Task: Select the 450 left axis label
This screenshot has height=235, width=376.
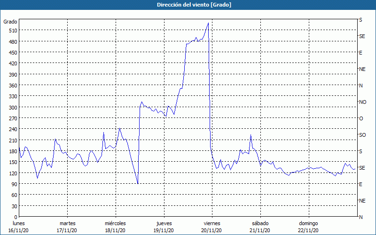Action: pos(13,53)
